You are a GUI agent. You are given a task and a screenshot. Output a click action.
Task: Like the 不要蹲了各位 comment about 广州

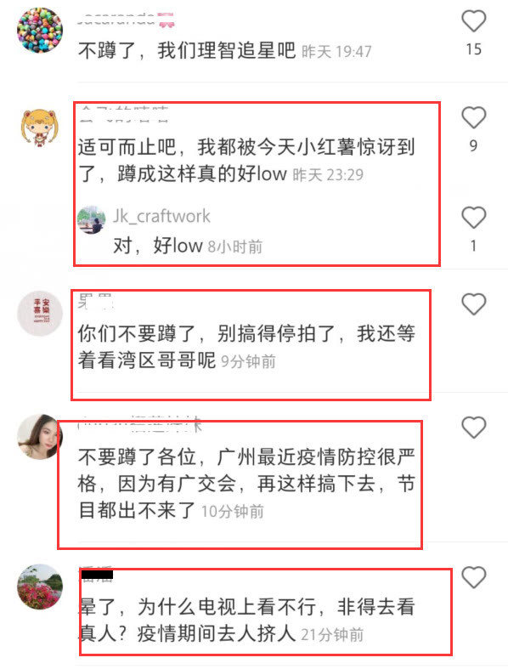click(473, 427)
